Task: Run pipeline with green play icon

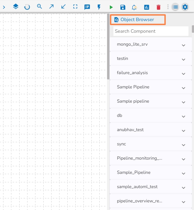Action: (111, 7)
